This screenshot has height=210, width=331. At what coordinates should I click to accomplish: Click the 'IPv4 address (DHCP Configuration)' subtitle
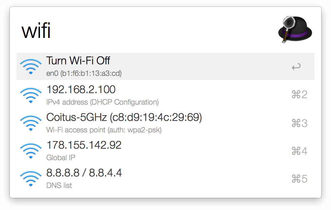pyautogui.click(x=102, y=102)
